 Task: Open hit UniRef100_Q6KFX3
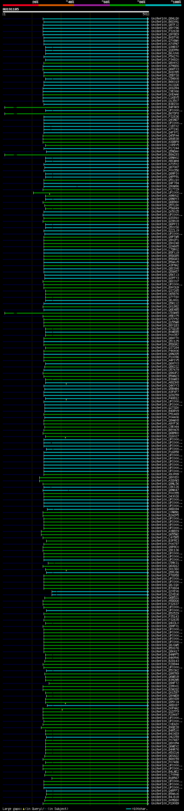165,69
